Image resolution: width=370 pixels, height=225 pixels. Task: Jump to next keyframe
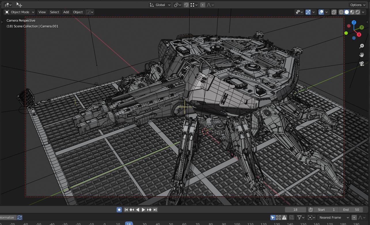pyautogui.click(x=149, y=210)
